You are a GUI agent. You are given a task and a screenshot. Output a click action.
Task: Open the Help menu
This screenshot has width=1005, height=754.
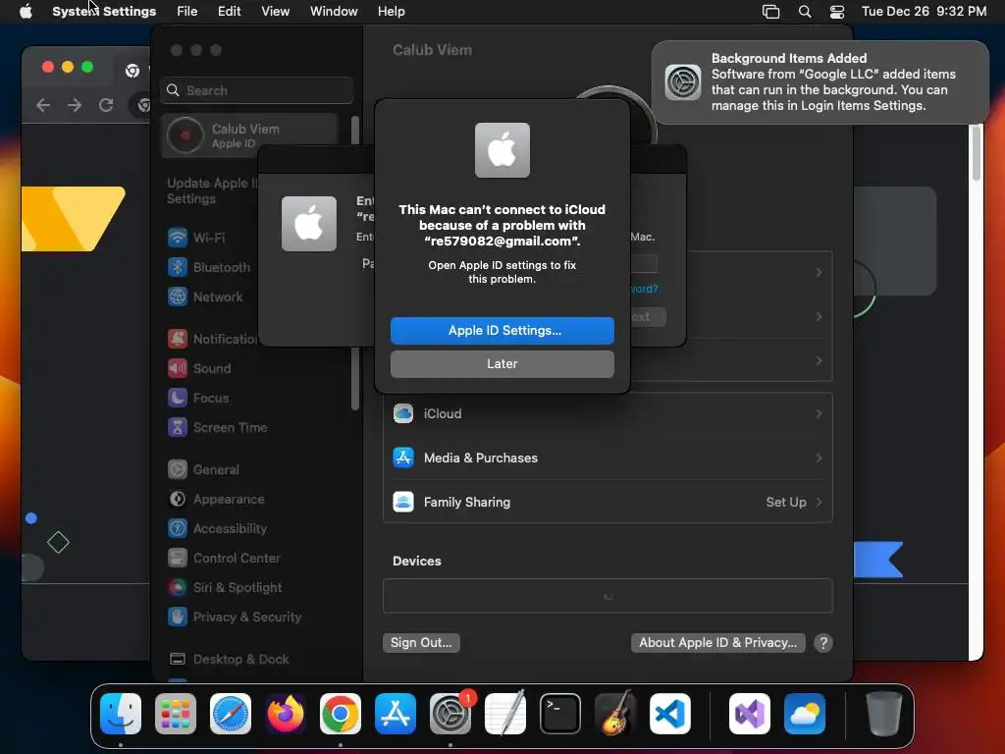tap(391, 12)
